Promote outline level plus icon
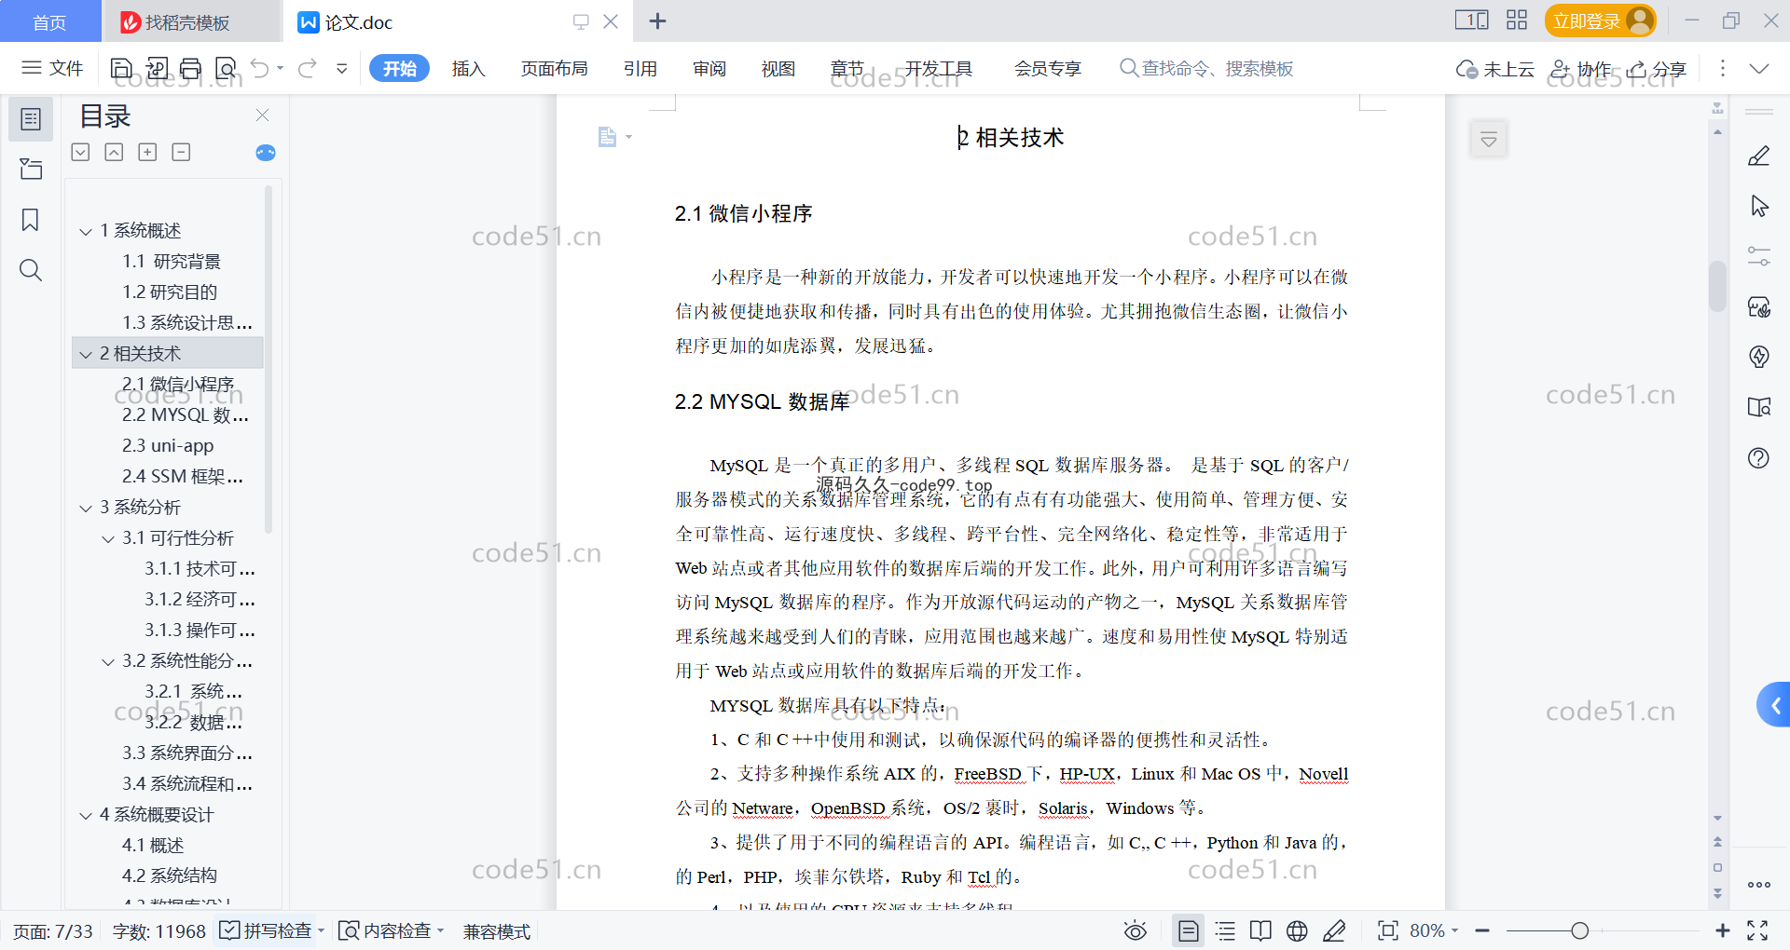1790x950 pixels. (147, 152)
